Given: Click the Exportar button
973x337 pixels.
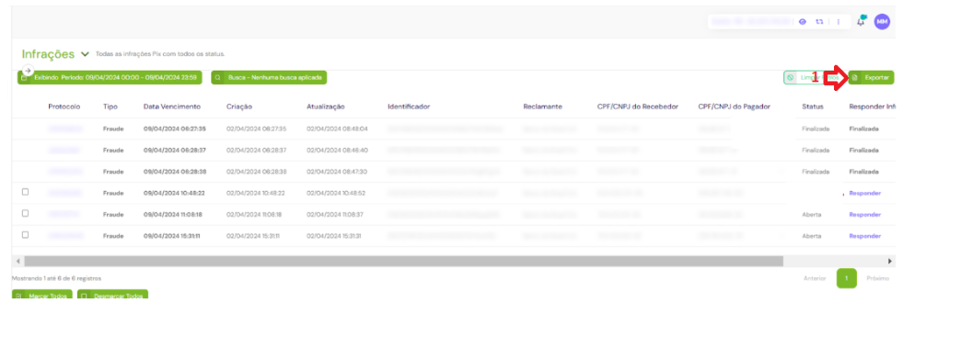Looking at the screenshot, I should pyautogui.click(x=871, y=77).
